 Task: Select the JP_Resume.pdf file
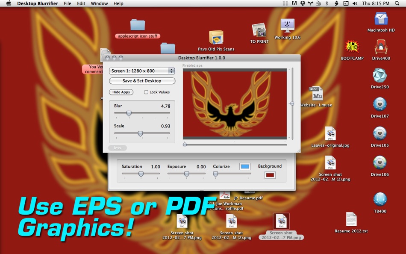point(248,198)
